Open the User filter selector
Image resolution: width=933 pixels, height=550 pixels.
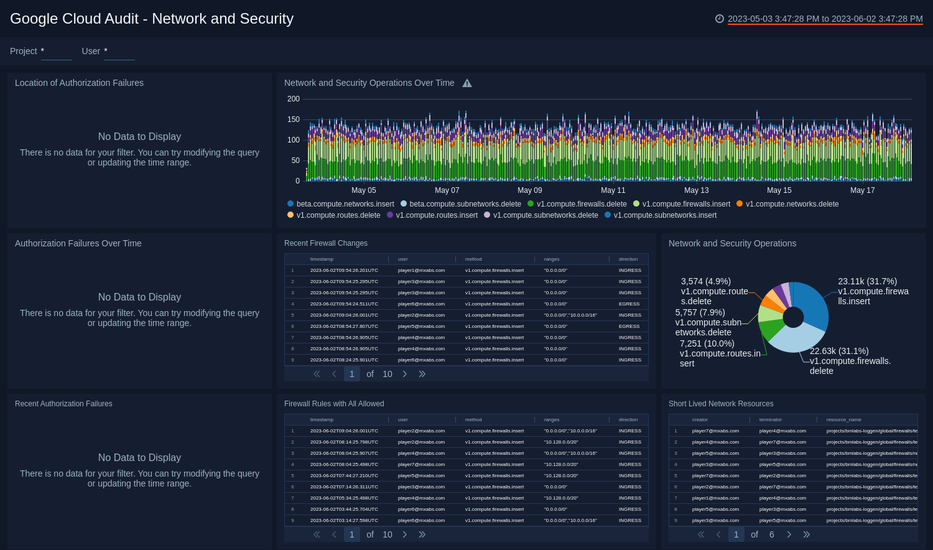[x=119, y=55]
